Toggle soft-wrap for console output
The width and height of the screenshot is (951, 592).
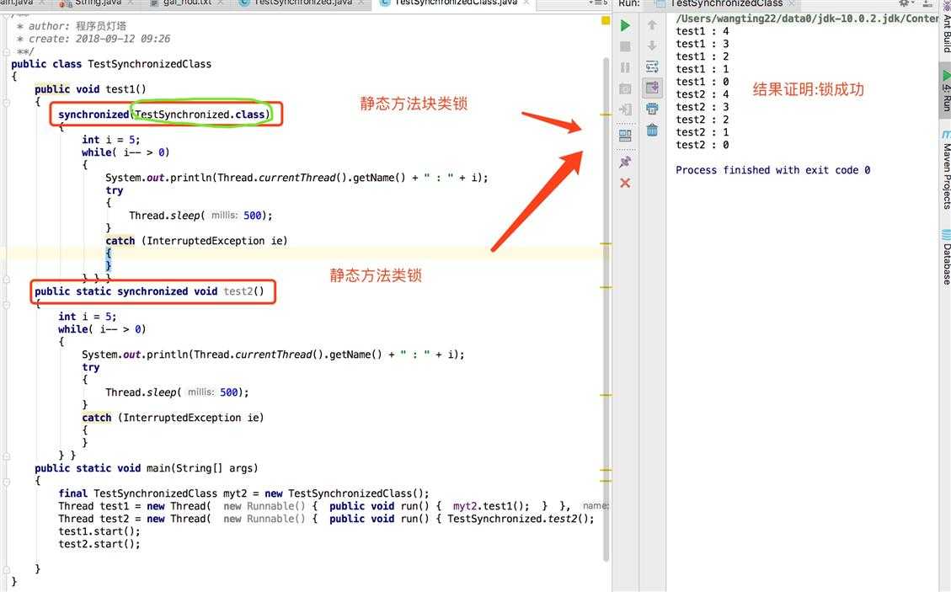(x=652, y=67)
